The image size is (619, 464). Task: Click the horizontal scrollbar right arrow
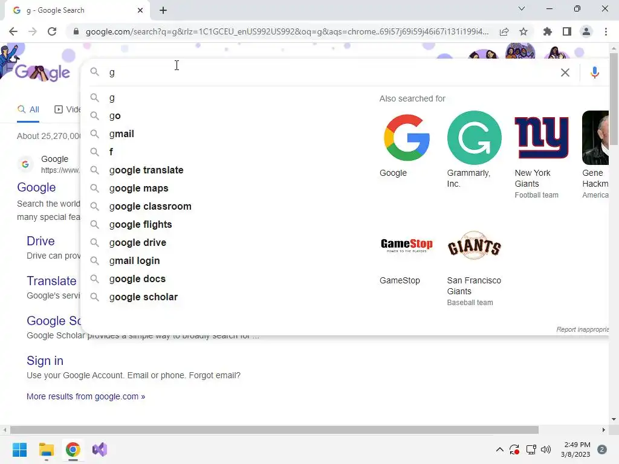604,430
